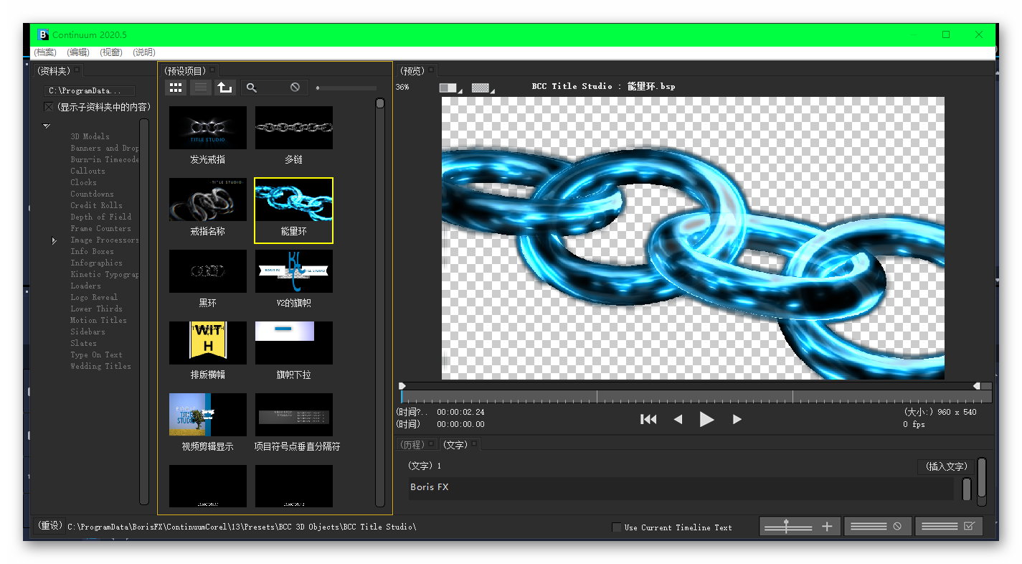Screen dimensions: 1022x564
Task: Switch presets to list view
Action: pyautogui.click(x=201, y=88)
